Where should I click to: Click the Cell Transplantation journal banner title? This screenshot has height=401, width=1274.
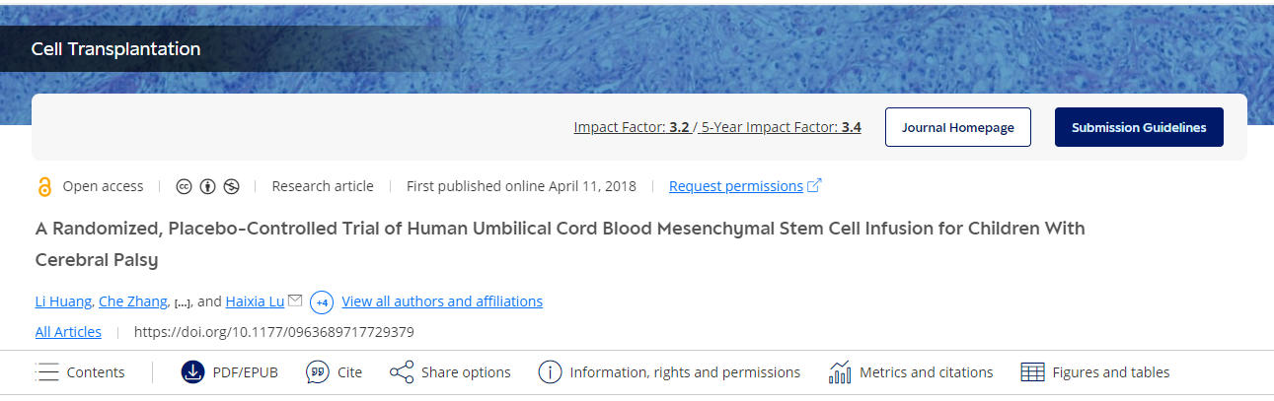click(115, 49)
